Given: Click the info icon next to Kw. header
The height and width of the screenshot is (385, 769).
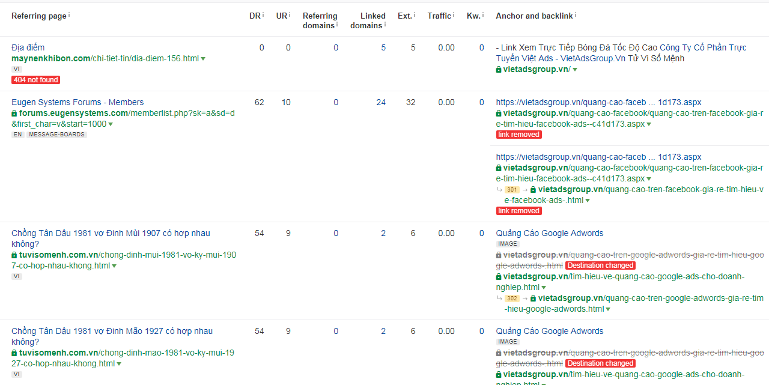Looking at the screenshot, I should point(483,14).
